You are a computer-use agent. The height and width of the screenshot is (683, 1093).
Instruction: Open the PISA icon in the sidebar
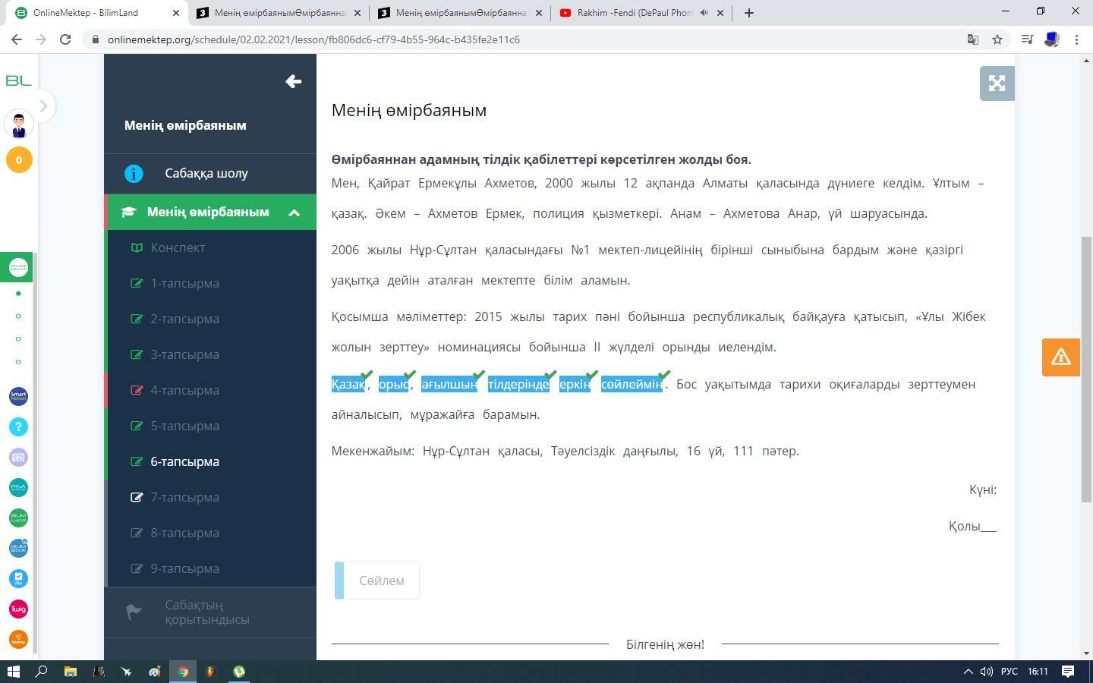pyautogui.click(x=18, y=487)
